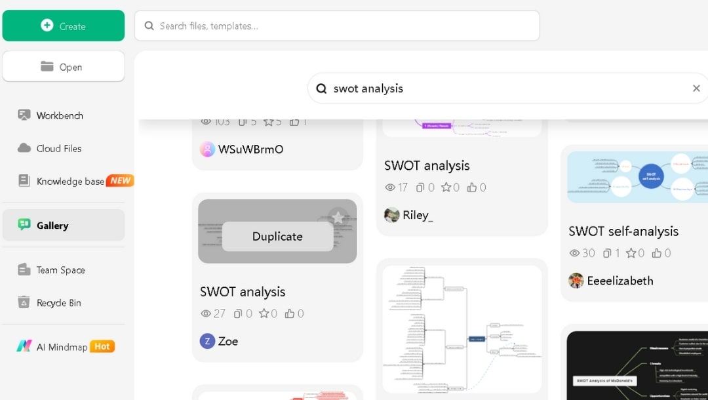Click the top Search files input field
The width and height of the screenshot is (708, 400).
coord(337,26)
